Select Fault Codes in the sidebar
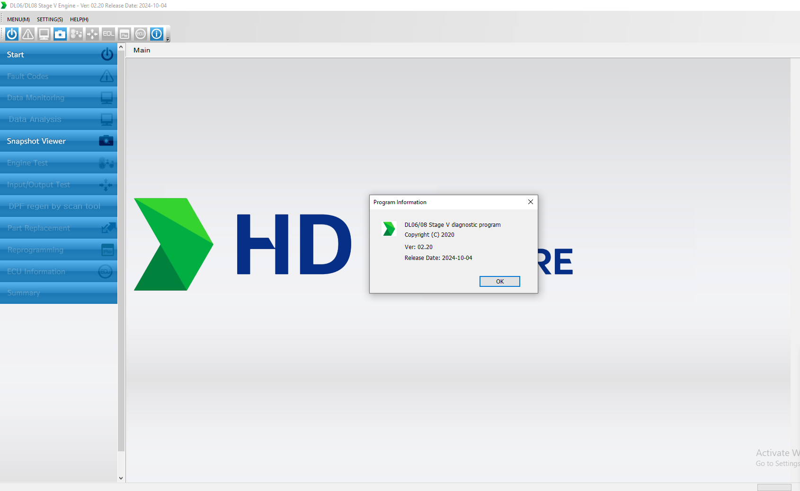The width and height of the screenshot is (800, 491). (59, 76)
